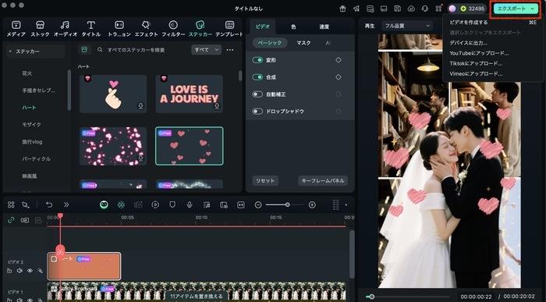The width and height of the screenshot is (546, 302).
Task: Click the timeline zoom in plus icon
Action: click(x=312, y=204)
